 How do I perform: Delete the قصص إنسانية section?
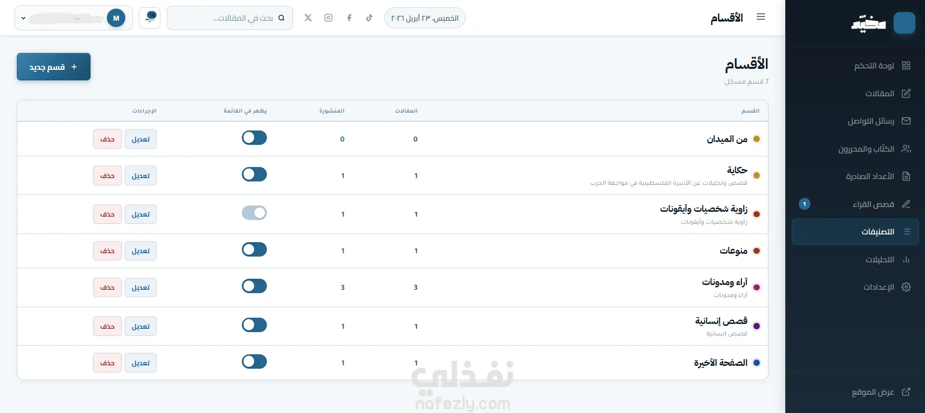pyautogui.click(x=107, y=326)
